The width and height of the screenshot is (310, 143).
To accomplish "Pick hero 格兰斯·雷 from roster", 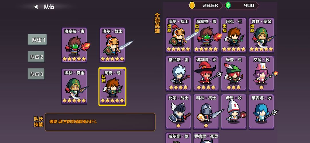I will point(178,74).
